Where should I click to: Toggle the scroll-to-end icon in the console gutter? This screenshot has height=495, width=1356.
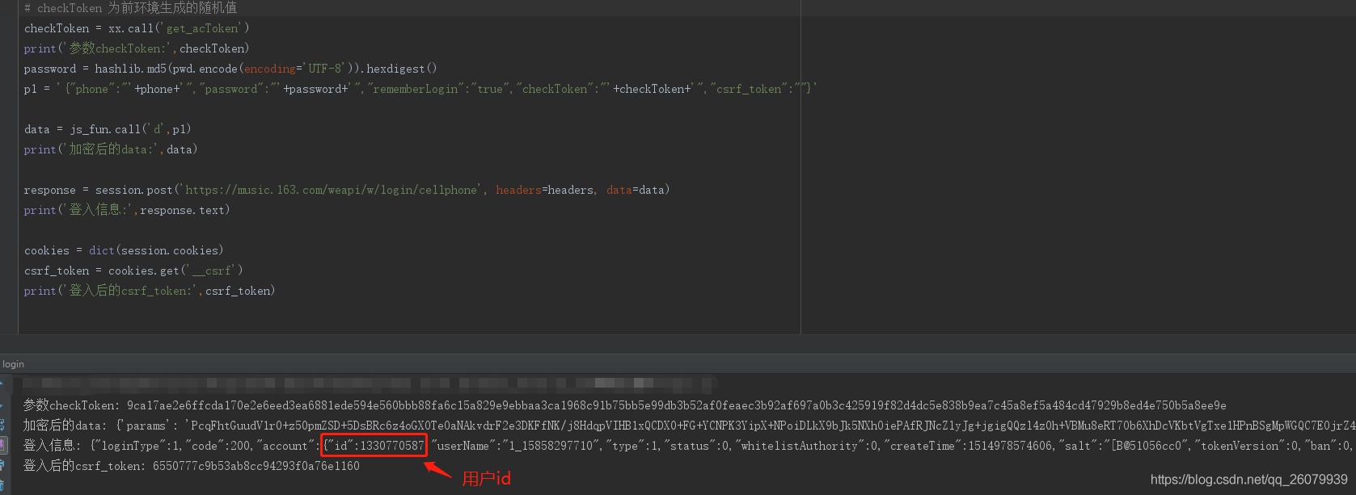[3, 445]
